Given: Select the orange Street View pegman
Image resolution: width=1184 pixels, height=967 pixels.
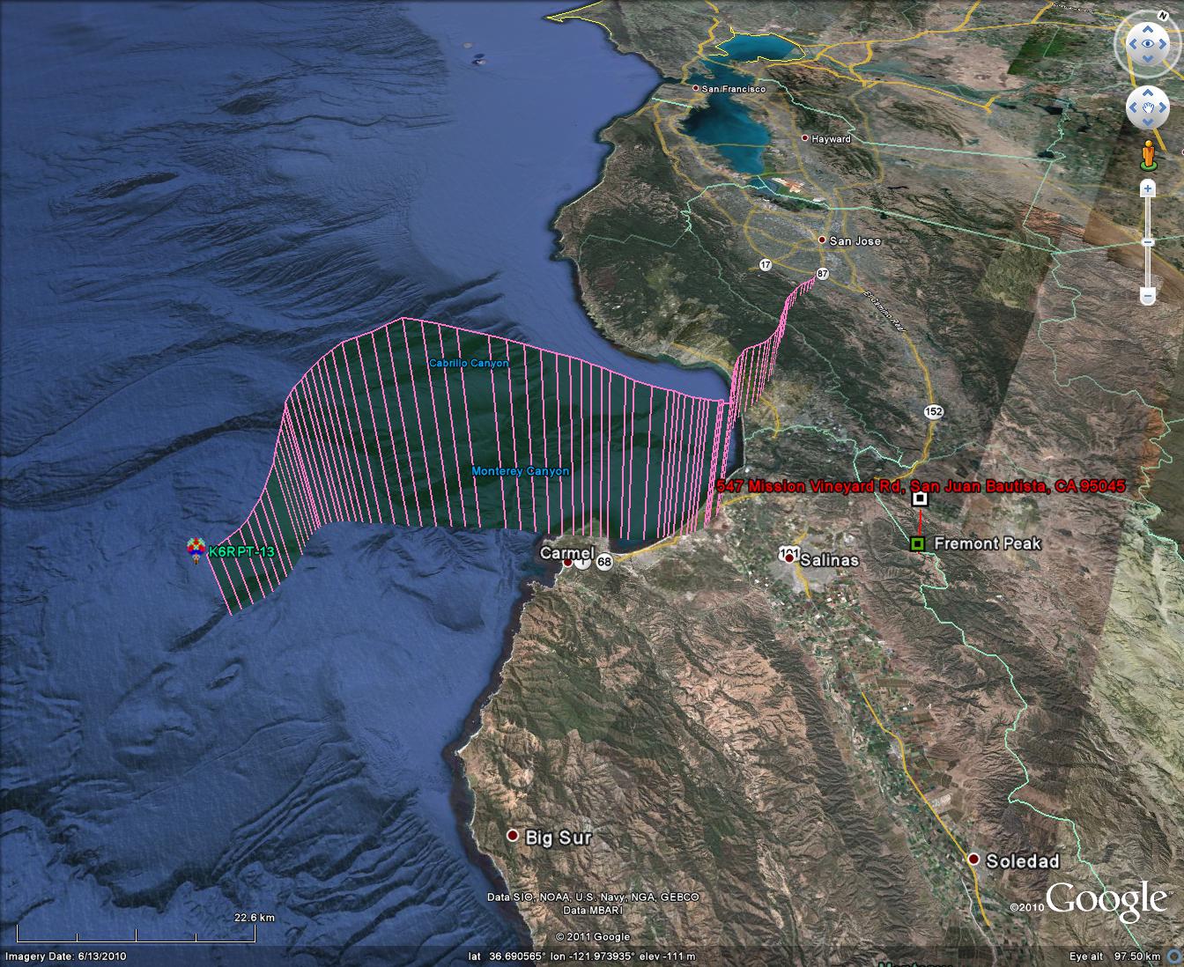Looking at the screenshot, I should click(1148, 154).
